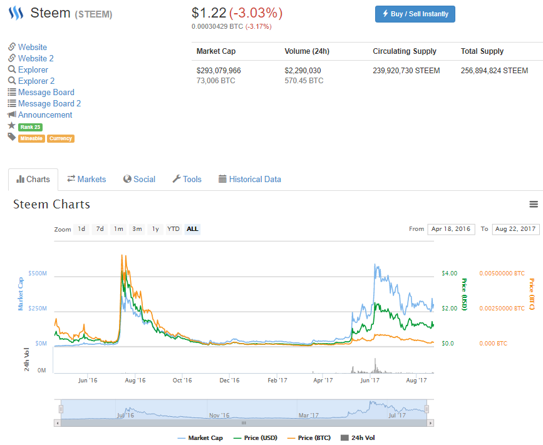Switch to the Markets tab

point(86,179)
